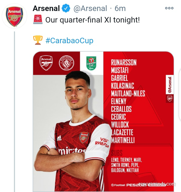Open the tweet's three-dot options menu

coord(169,8)
